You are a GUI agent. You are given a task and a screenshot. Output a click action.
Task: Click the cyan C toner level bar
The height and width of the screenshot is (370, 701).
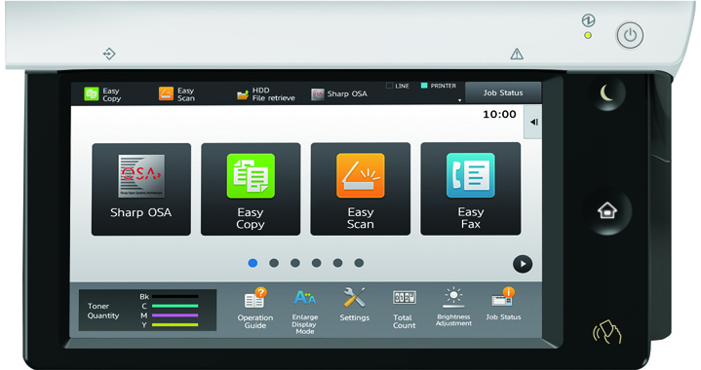click(175, 306)
